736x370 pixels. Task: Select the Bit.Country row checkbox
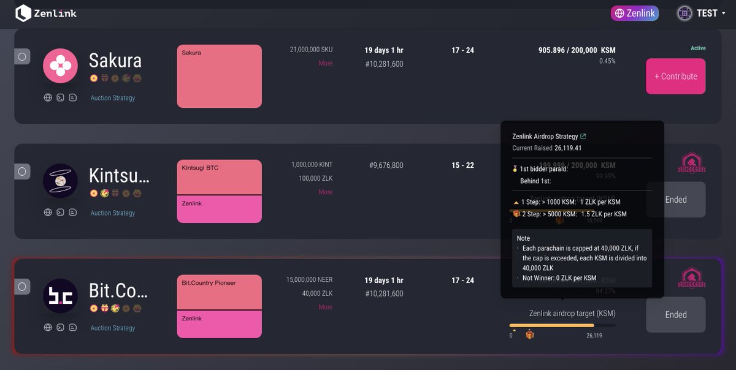[x=22, y=287]
